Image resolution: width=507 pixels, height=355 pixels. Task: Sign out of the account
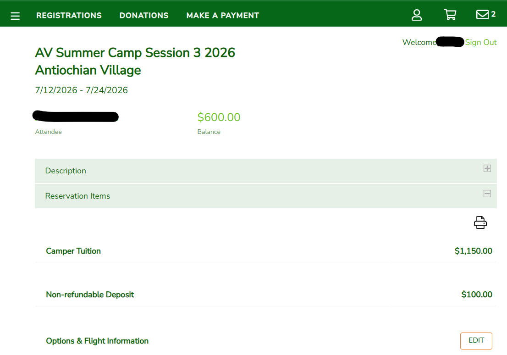coord(481,42)
